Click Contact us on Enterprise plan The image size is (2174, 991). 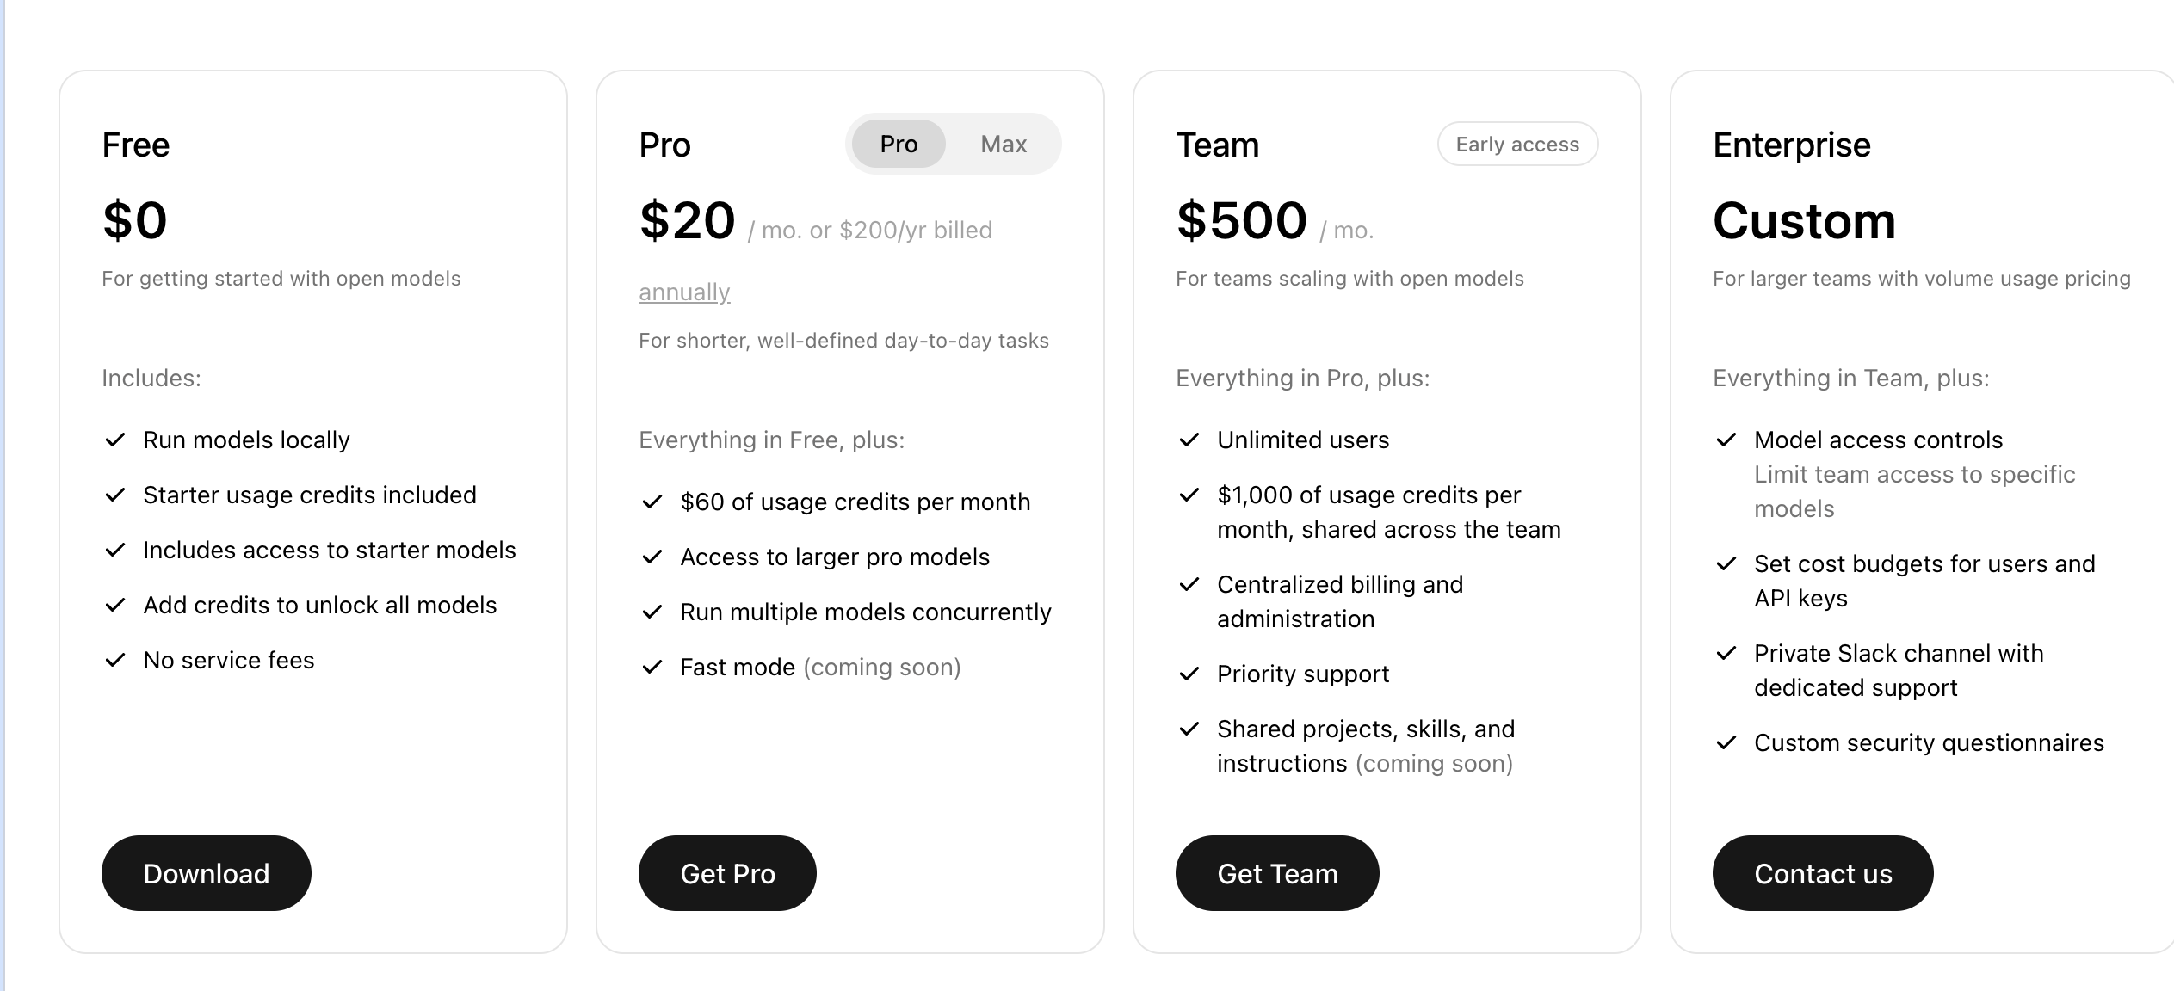point(1823,873)
